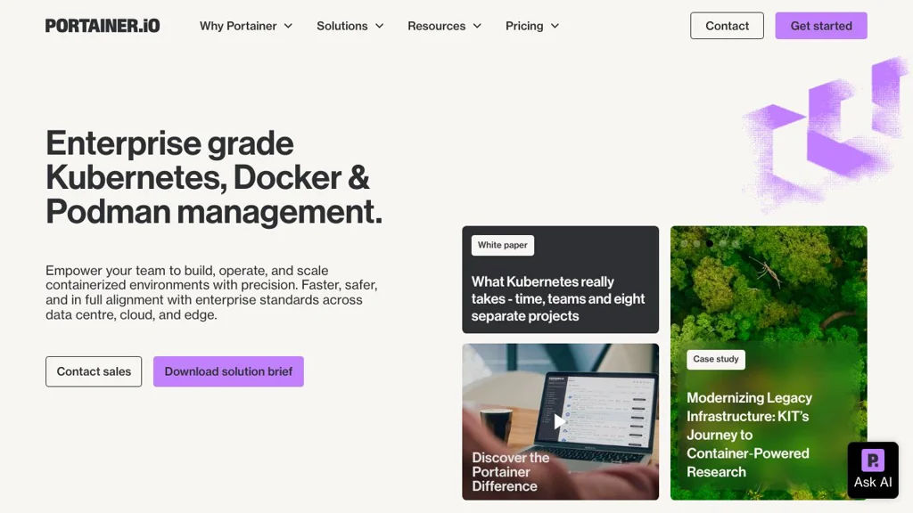Open the Kubernetes white paper card
The image size is (913, 513).
tap(560, 298)
